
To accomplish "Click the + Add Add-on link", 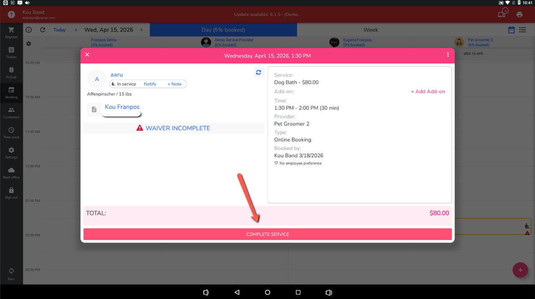I will [x=428, y=91].
